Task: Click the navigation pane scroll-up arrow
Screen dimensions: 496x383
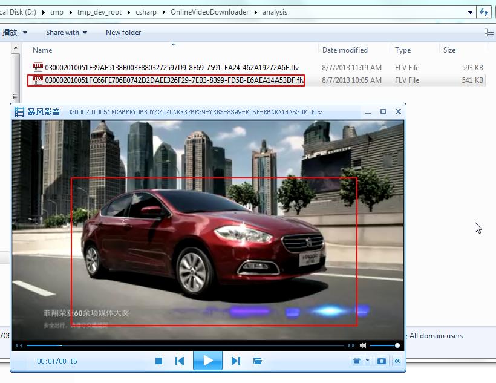Action: [16, 48]
